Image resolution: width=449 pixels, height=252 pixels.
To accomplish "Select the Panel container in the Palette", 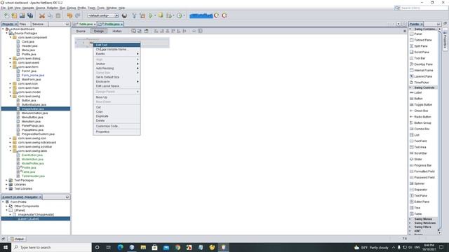I will point(418,34).
